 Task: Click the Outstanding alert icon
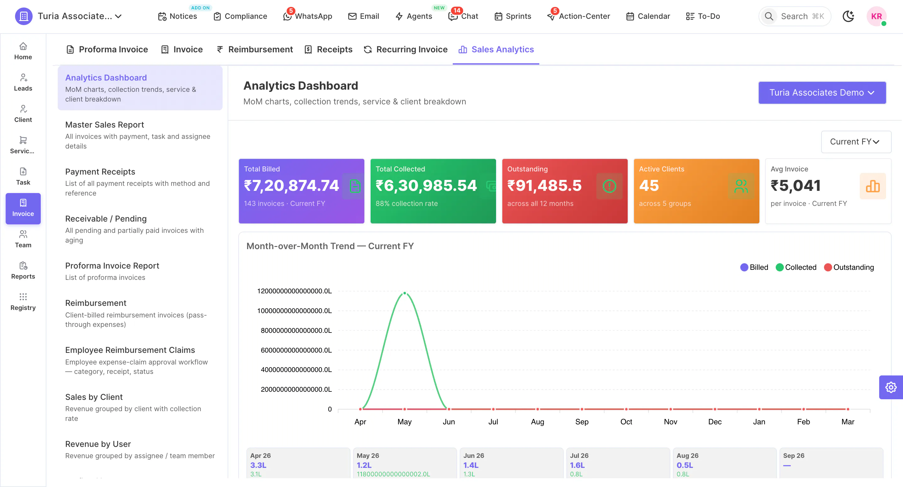pyautogui.click(x=609, y=186)
